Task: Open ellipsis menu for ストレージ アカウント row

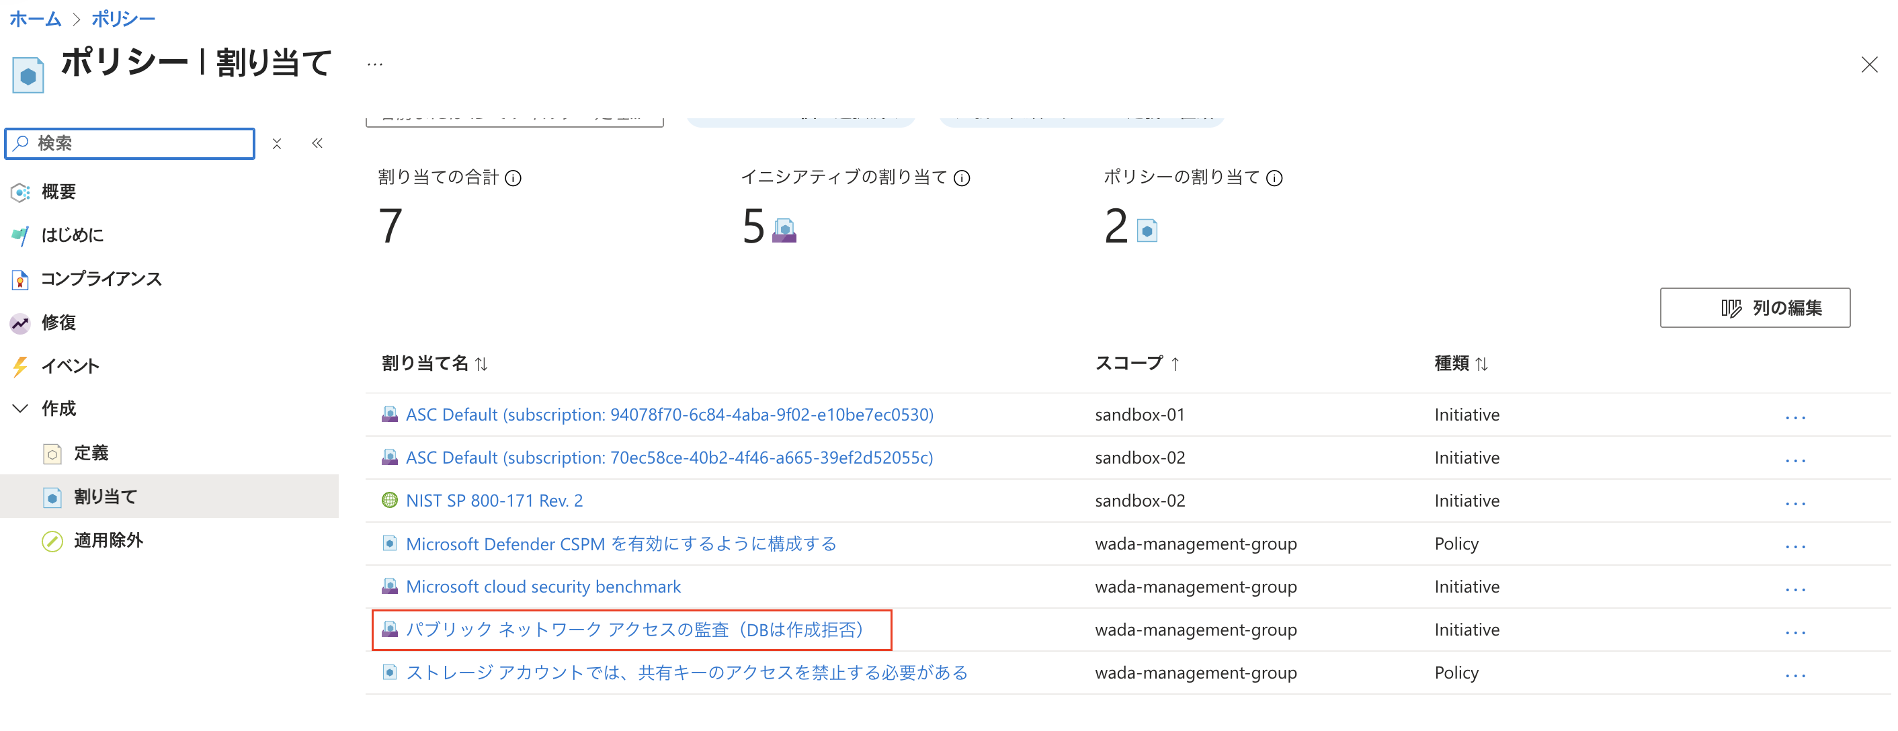Action: coord(1796,675)
